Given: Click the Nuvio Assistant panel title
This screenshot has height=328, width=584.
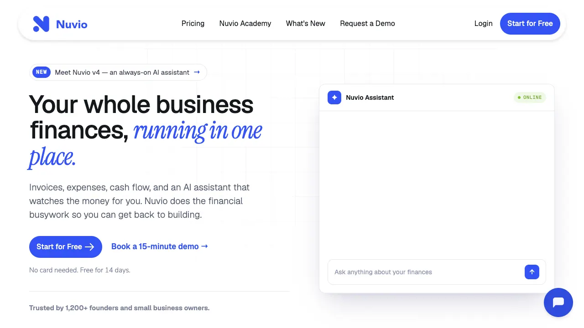Looking at the screenshot, I should [370, 97].
